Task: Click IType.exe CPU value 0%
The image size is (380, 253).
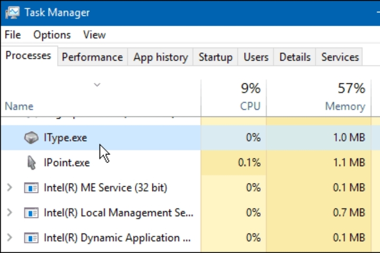Action: 254,138
